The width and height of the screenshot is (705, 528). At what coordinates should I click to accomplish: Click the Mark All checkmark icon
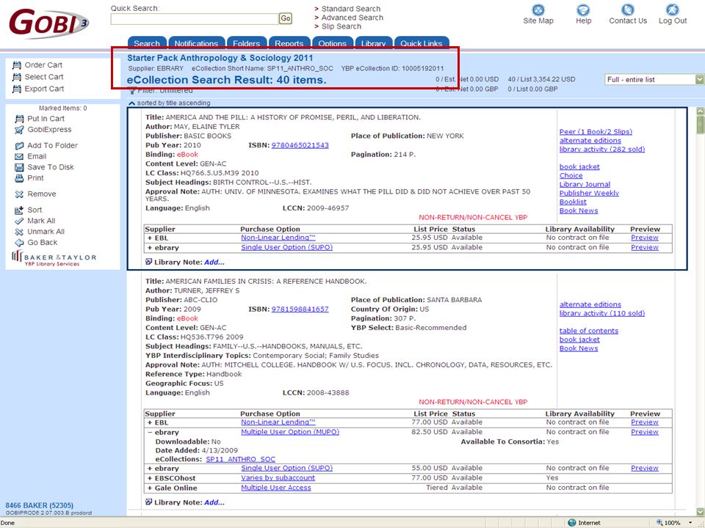click(19, 221)
